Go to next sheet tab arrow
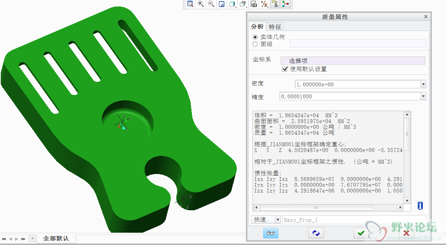Image resolution: width=446 pixels, height=245 pixels. [x=17, y=239]
